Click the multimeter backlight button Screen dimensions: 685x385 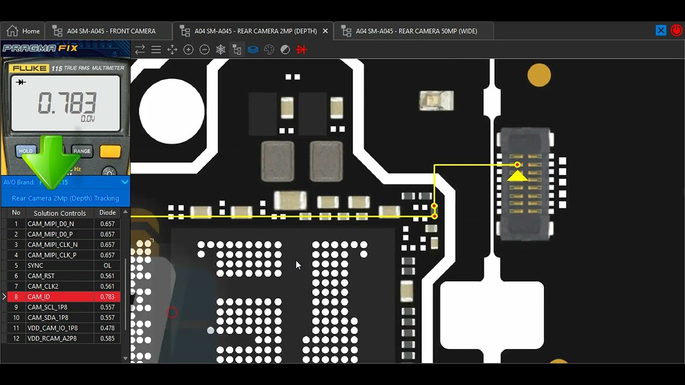point(110,172)
